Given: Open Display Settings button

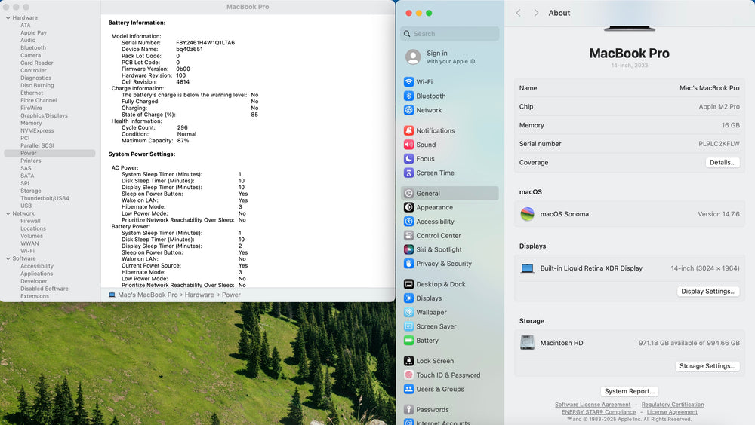Looking at the screenshot, I should [x=708, y=292].
